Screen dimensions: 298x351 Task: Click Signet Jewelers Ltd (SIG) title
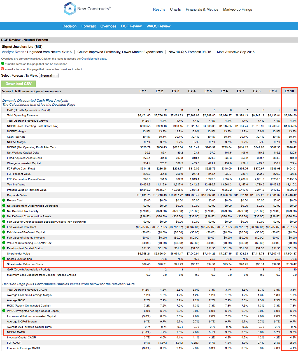coord(22,47)
